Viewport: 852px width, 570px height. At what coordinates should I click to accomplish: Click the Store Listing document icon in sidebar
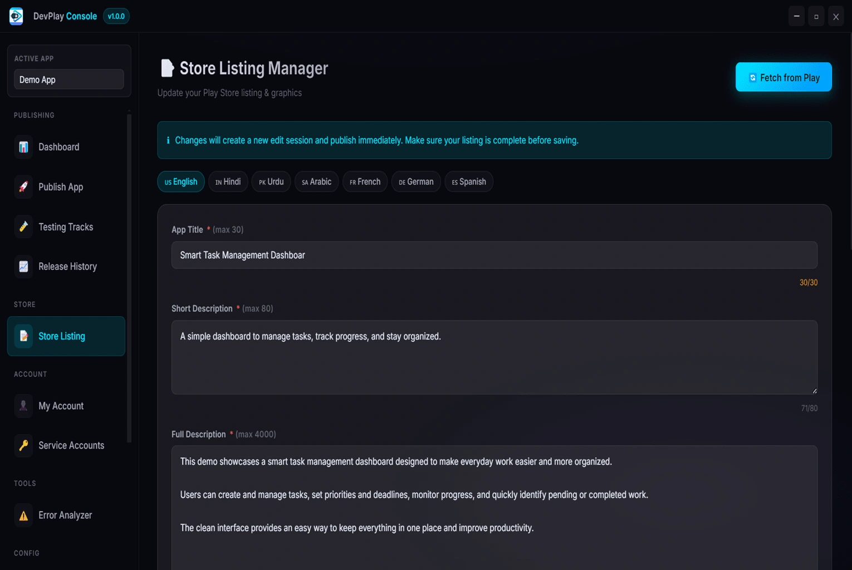23,336
